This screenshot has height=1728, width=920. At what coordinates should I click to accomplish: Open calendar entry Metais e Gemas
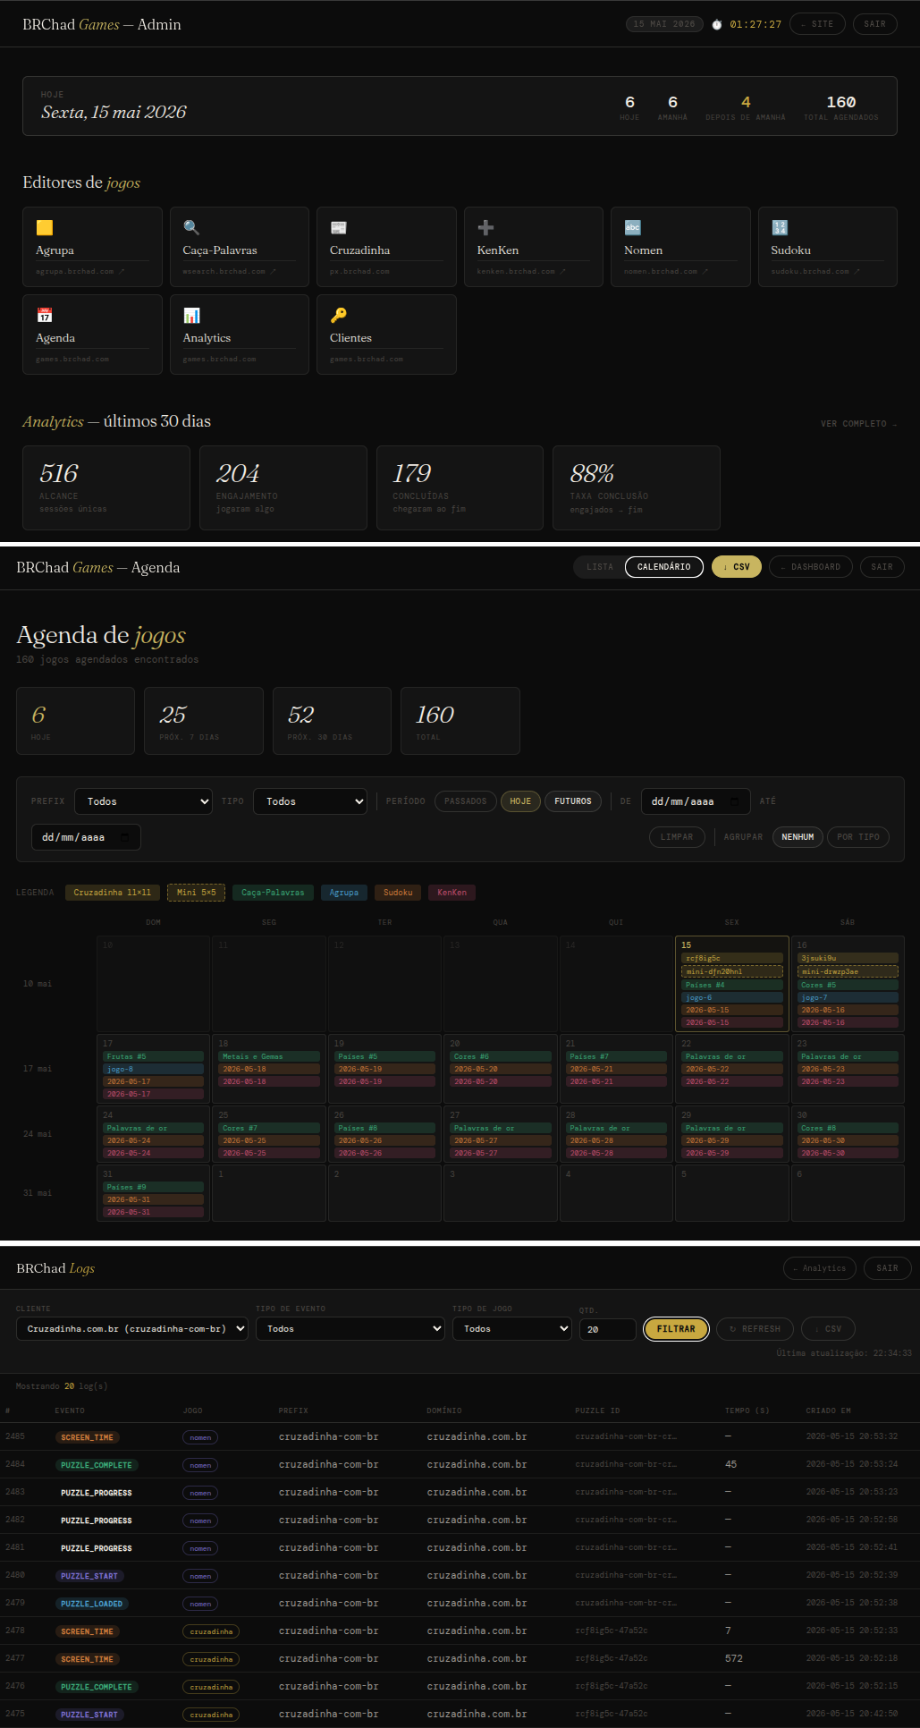click(x=269, y=1056)
